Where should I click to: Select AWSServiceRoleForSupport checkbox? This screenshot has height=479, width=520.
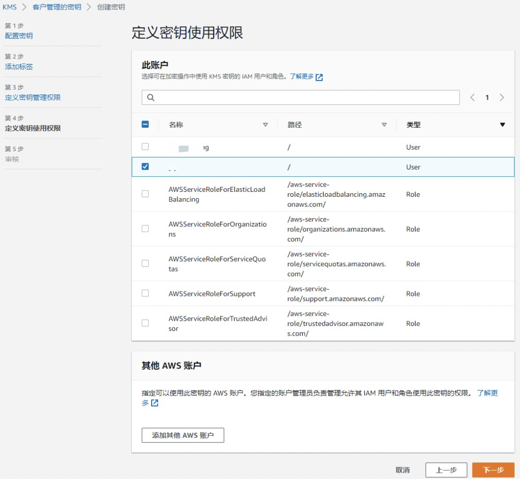click(x=144, y=293)
